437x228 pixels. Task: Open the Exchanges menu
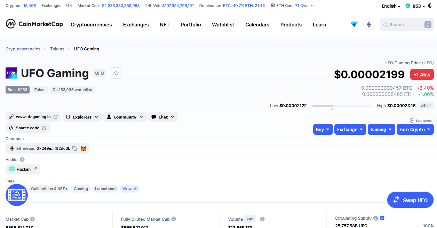click(x=136, y=25)
